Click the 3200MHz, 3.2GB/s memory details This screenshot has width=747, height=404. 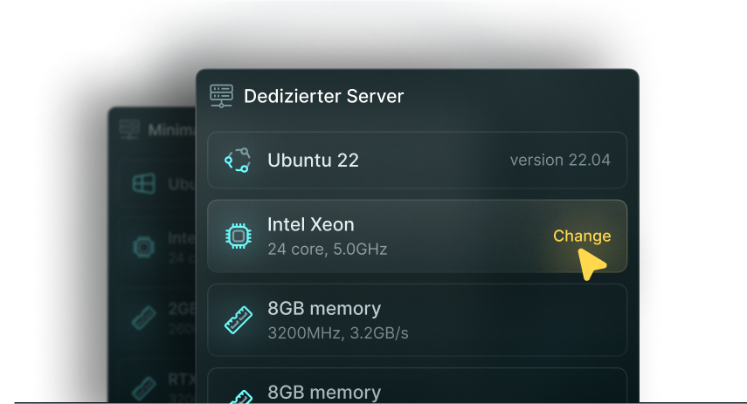coord(337,332)
